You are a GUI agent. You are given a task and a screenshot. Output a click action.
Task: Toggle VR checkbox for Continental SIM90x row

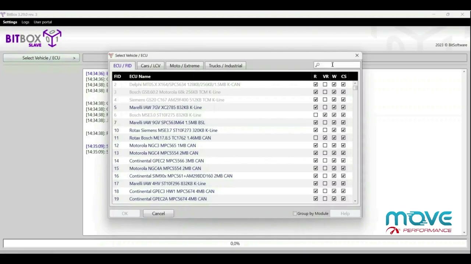[325, 176]
